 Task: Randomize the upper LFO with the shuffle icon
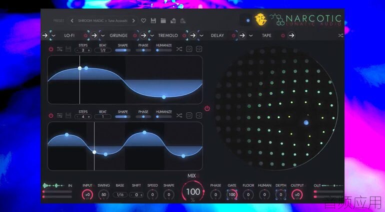(x=179, y=49)
